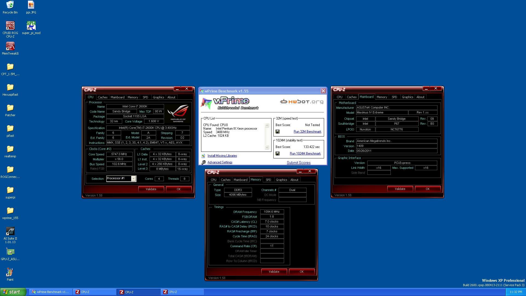526x296 pixels.
Task: Select Graphics tab in mainboard CPU-Z window
Action: (x=407, y=97)
